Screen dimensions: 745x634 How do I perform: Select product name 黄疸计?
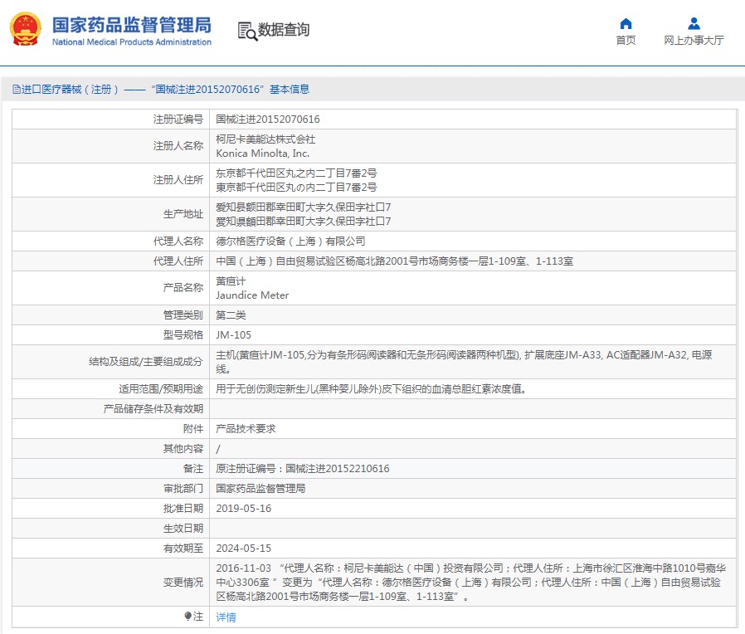[x=231, y=281]
